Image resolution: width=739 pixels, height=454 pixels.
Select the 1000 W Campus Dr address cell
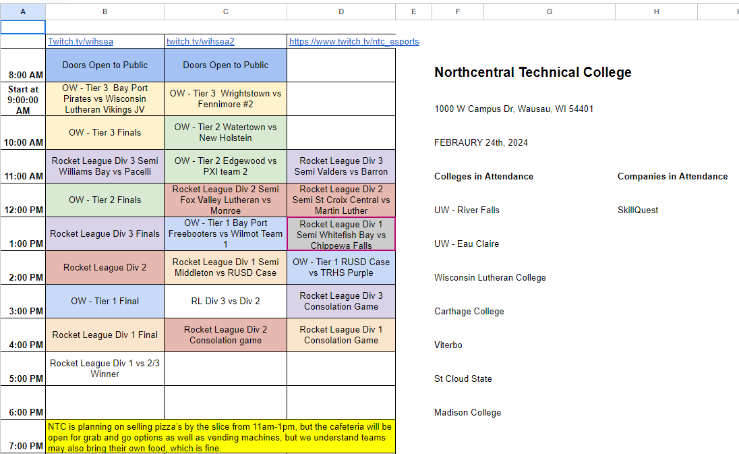[x=514, y=109]
